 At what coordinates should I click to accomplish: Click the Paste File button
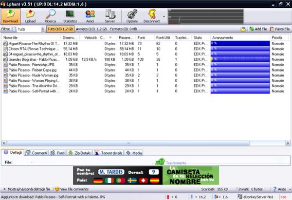(x=280, y=29)
